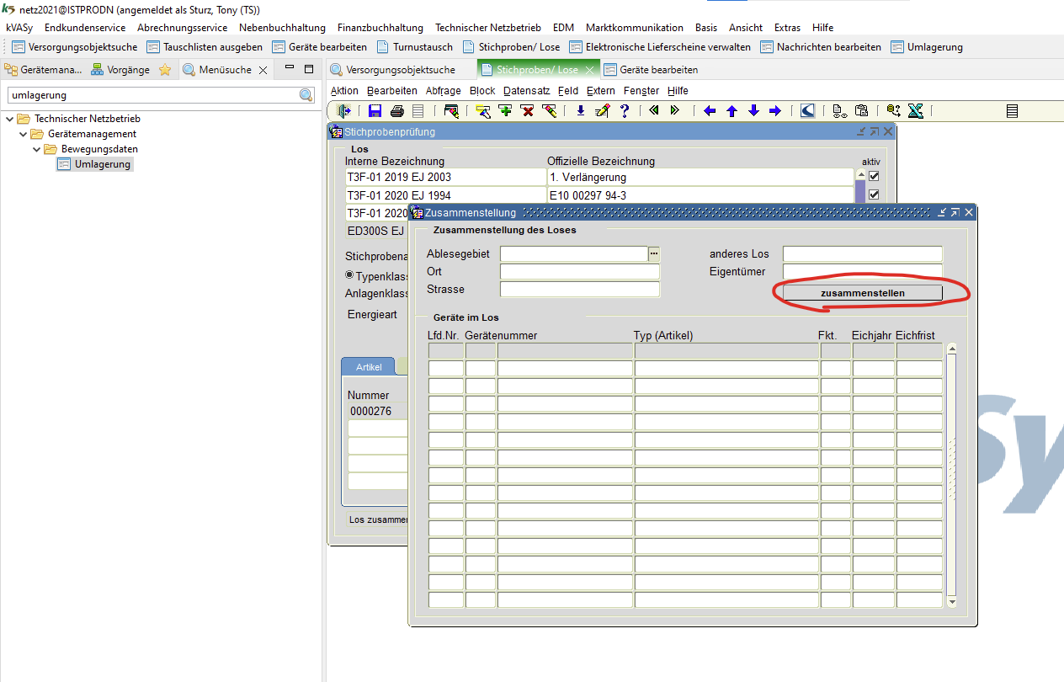1064x682 pixels.
Task: Open the Ablesegebiet value list button
Action: (x=653, y=253)
